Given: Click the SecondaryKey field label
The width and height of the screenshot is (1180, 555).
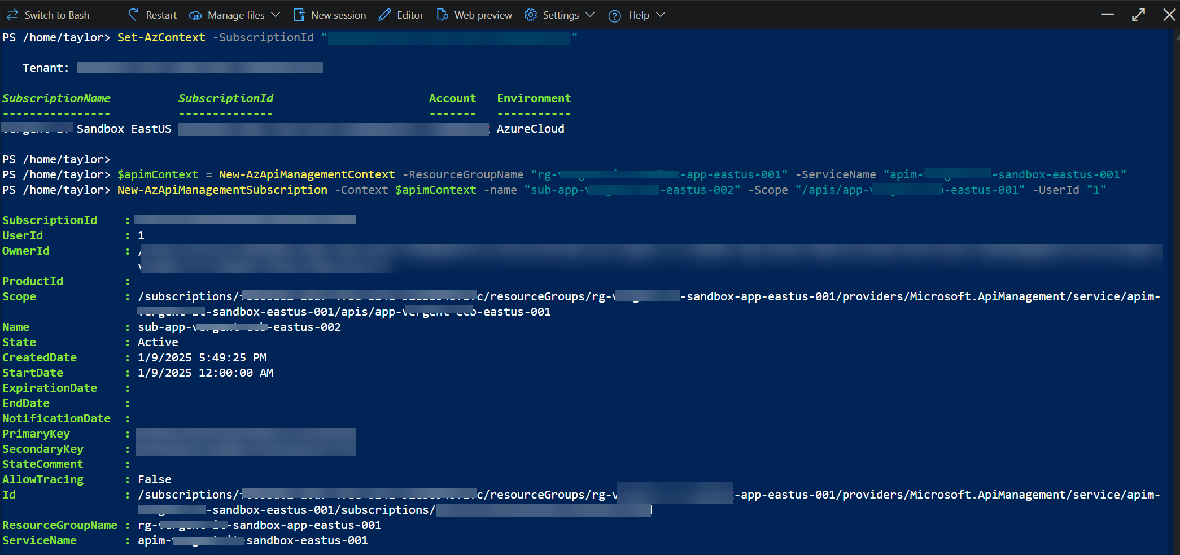Looking at the screenshot, I should 43,449.
